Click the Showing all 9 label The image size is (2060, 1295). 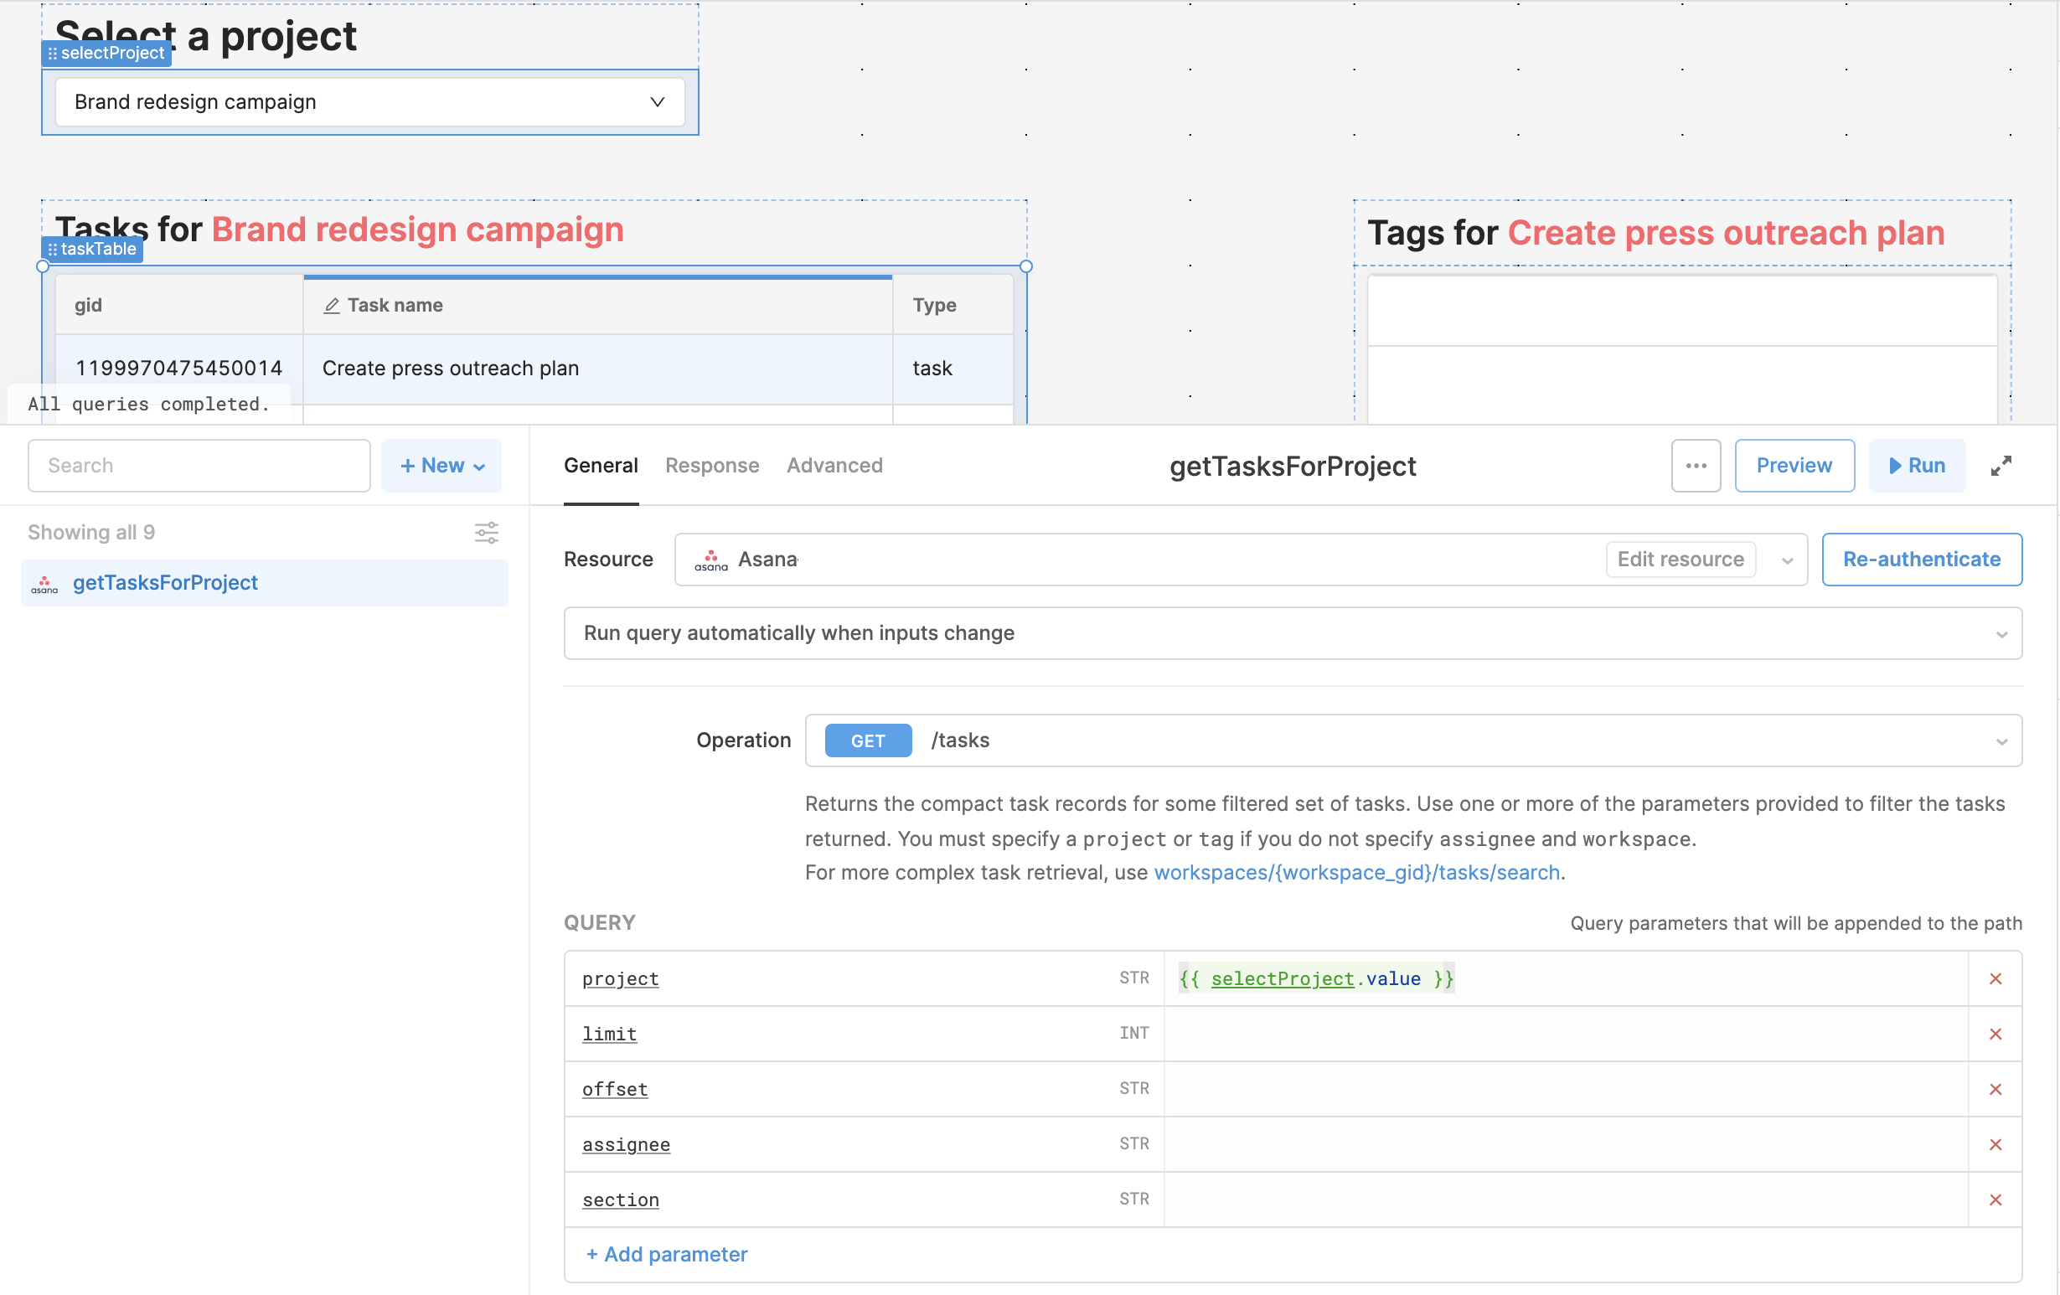coord(91,533)
